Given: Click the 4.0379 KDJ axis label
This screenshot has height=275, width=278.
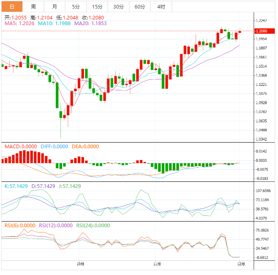Looking at the screenshot, I should pos(261,218).
